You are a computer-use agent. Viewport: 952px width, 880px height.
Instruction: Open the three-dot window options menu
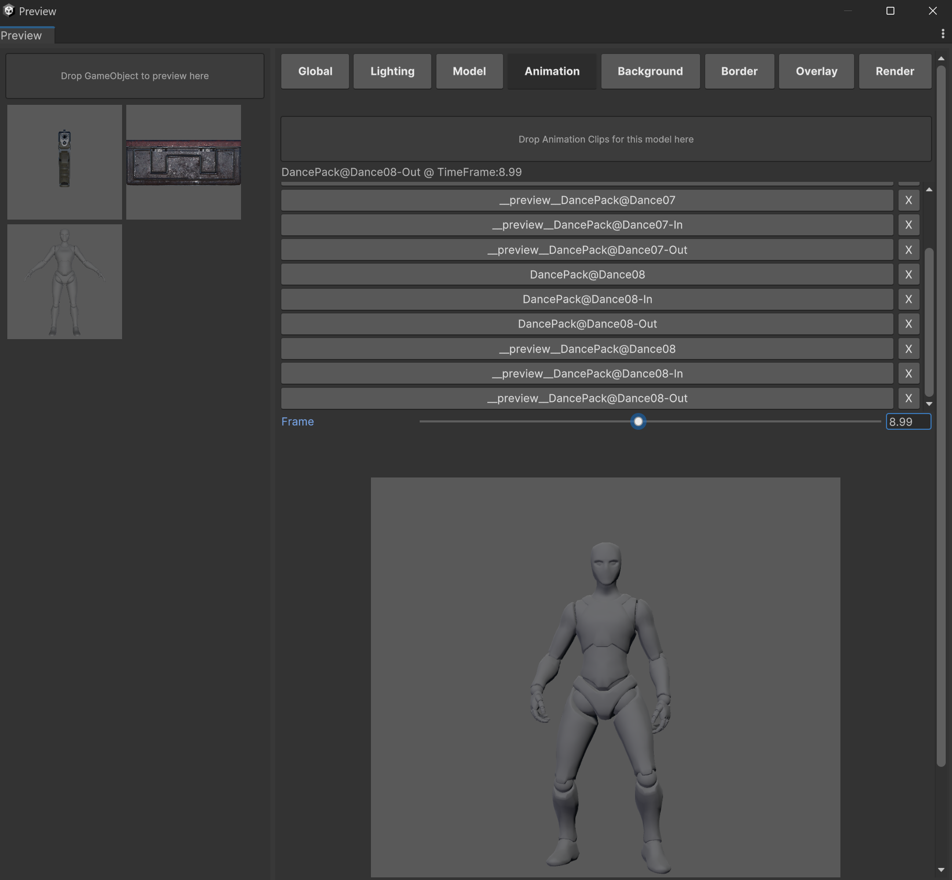point(943,34)
